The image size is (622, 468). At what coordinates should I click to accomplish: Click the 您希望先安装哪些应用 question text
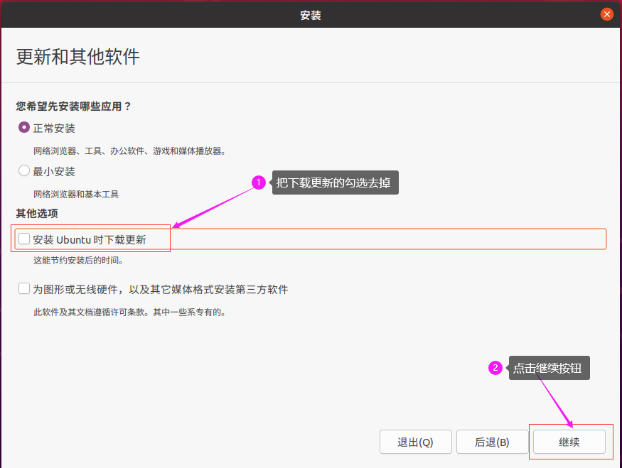[x=74, y=107]
